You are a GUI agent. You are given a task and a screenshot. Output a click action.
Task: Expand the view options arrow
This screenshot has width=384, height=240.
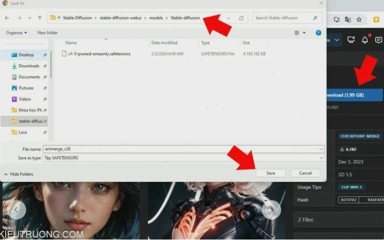click(304, 33)
